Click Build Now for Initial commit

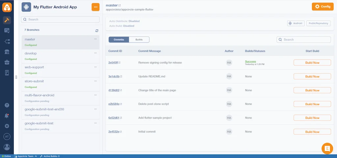tap(312, 132)
